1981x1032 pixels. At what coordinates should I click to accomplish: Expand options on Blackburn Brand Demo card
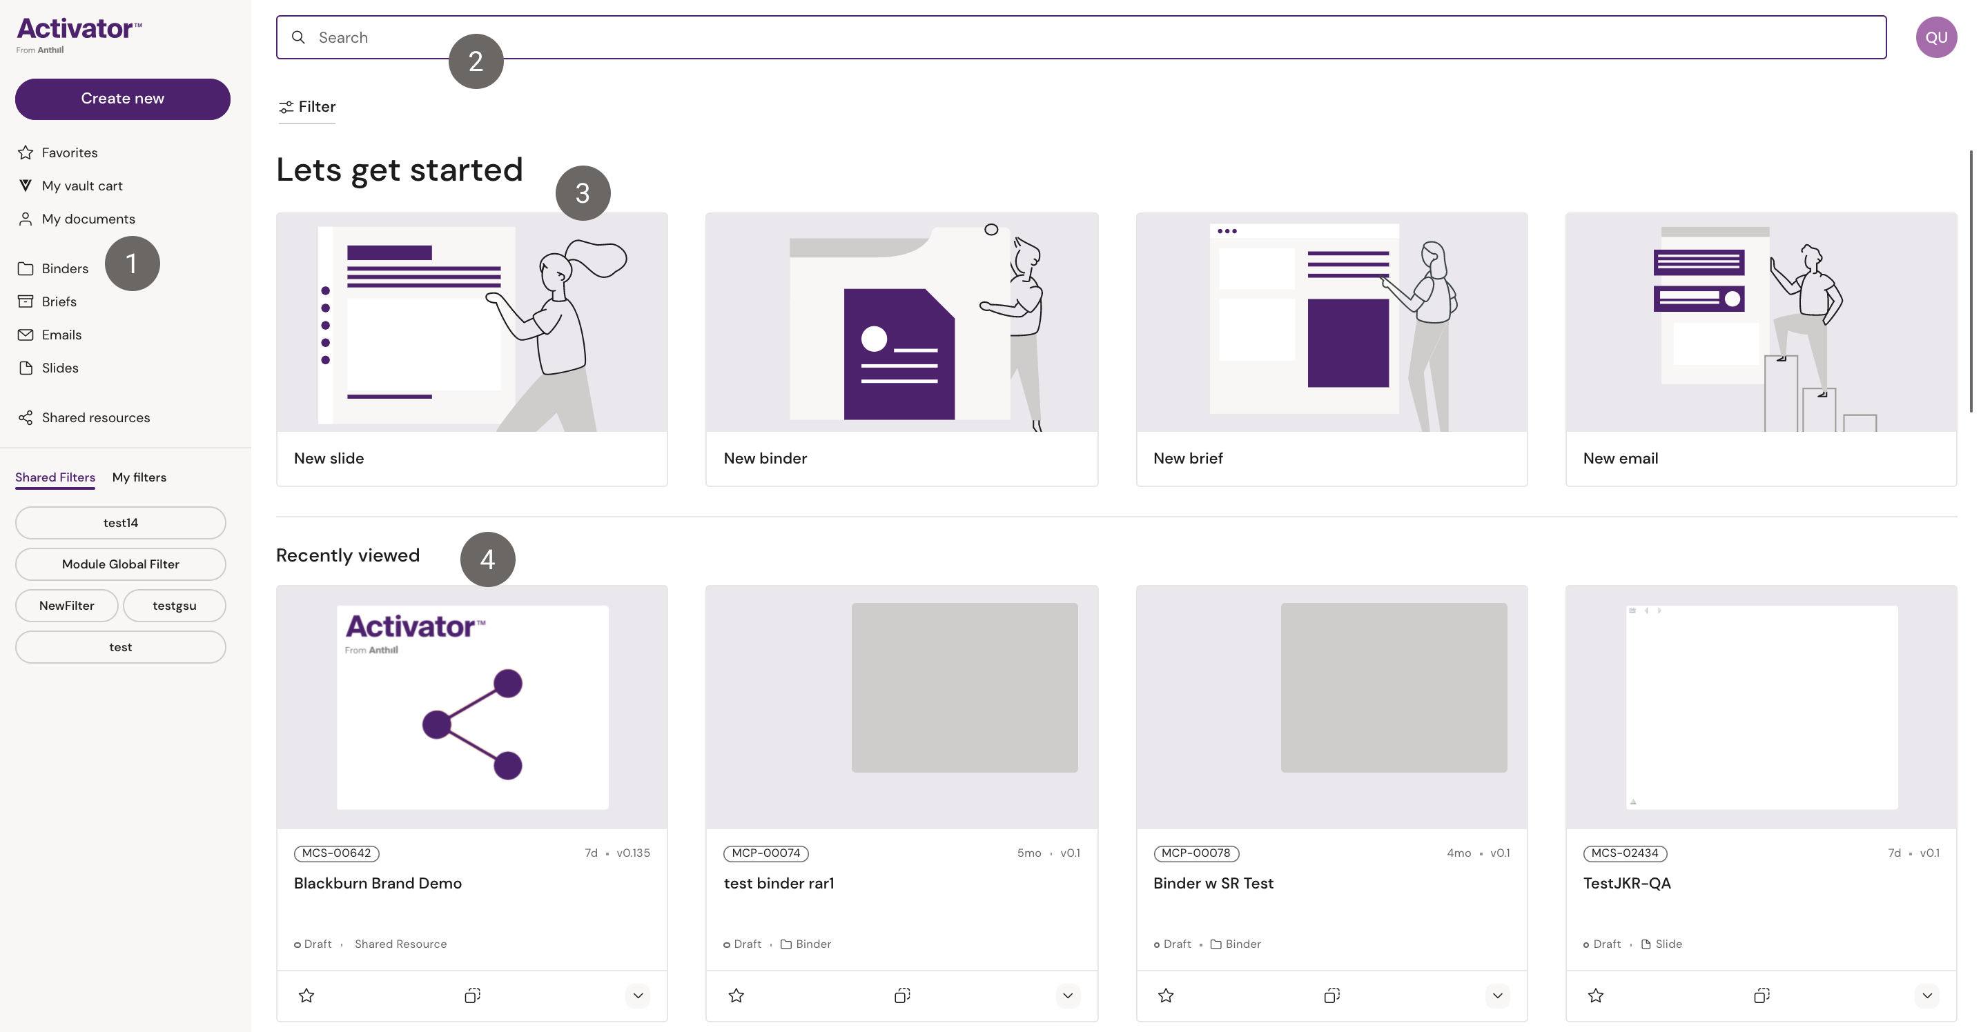tap(638, 996)
